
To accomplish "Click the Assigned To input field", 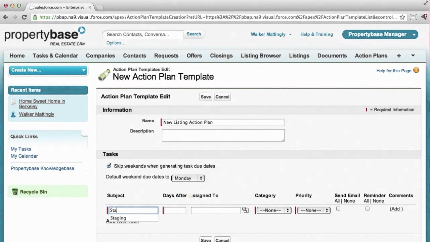I will point(216,210).
